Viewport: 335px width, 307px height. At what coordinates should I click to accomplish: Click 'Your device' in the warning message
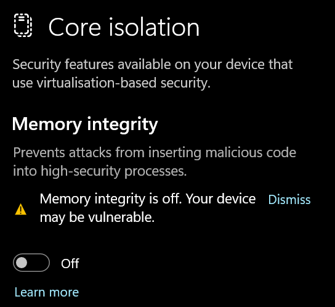click(220, 199)
